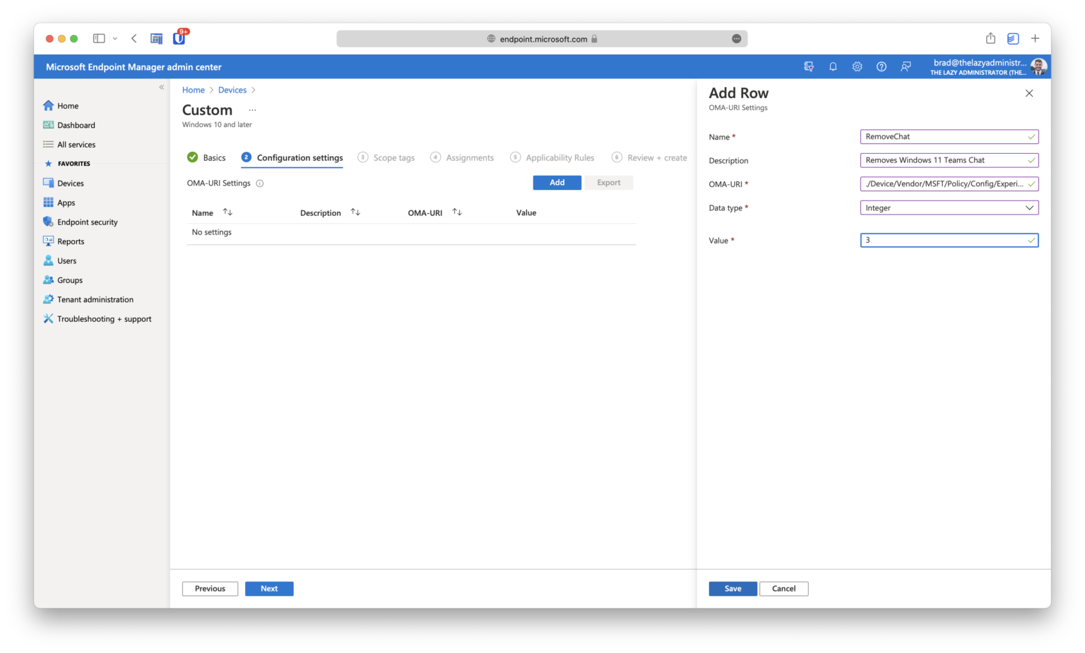Open the Custom page ellipsis menu
This screenshot has width=1085, height=653.
click(252, 110)
